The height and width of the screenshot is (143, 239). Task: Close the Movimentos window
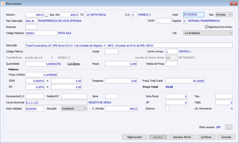[x=234, y=3]
